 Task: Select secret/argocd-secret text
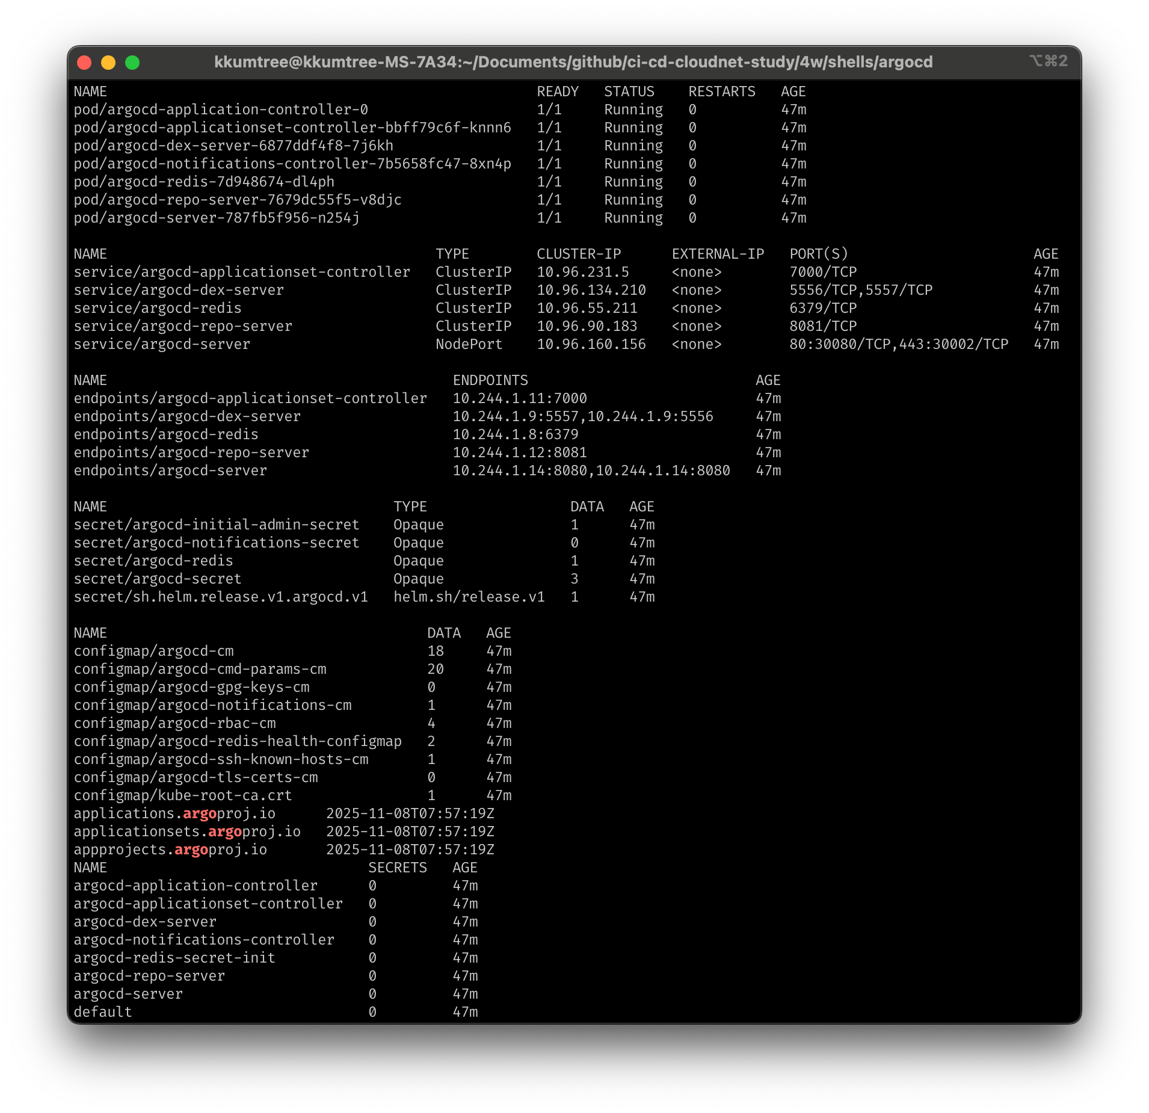[x=158, y=579]
